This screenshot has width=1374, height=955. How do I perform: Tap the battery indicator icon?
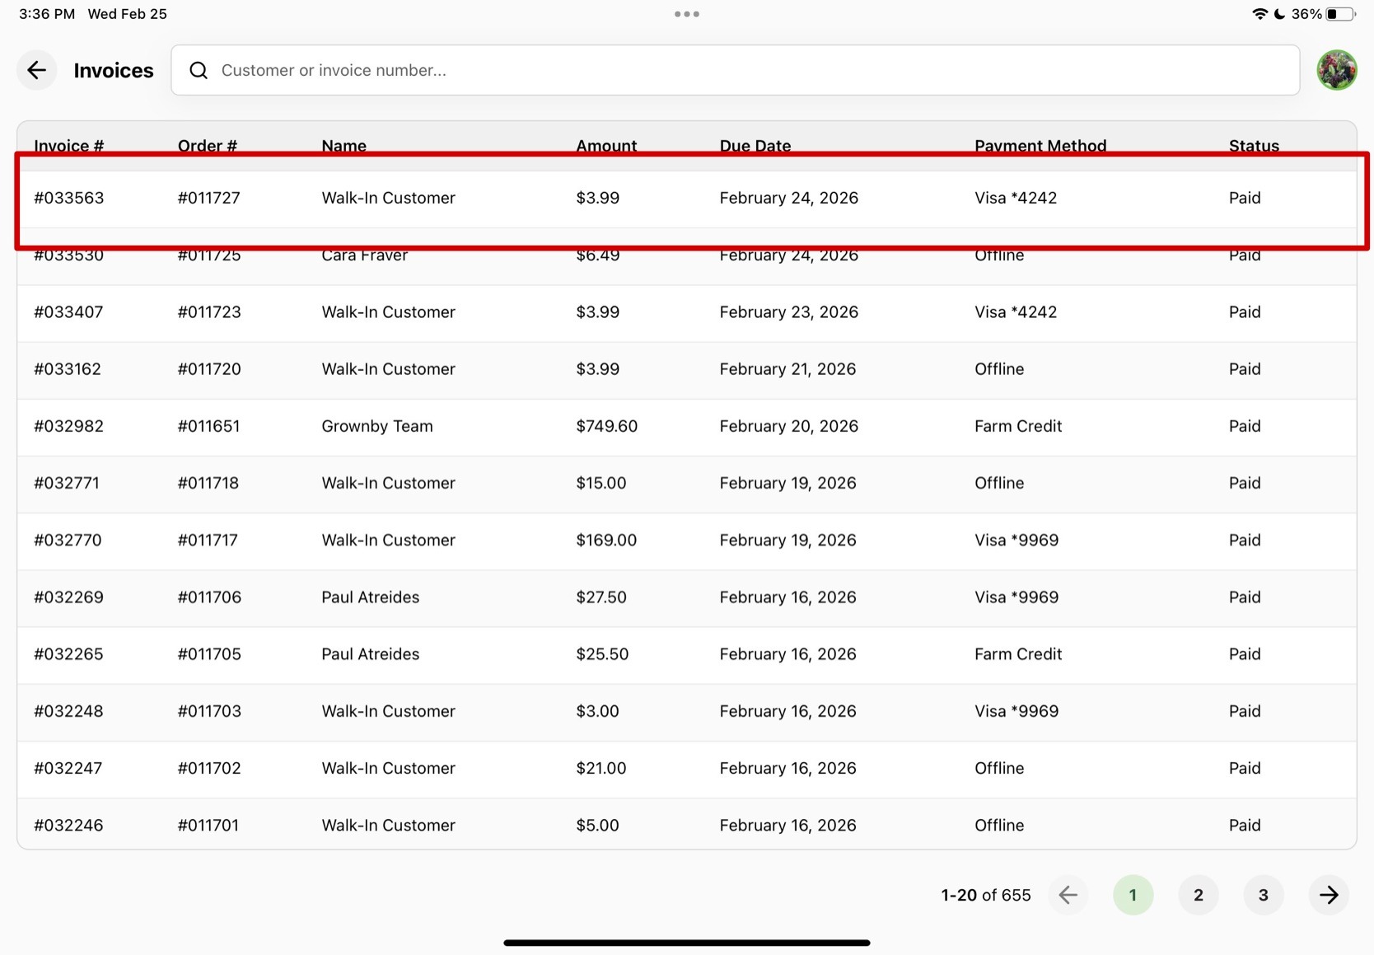tap(1339, 14)
